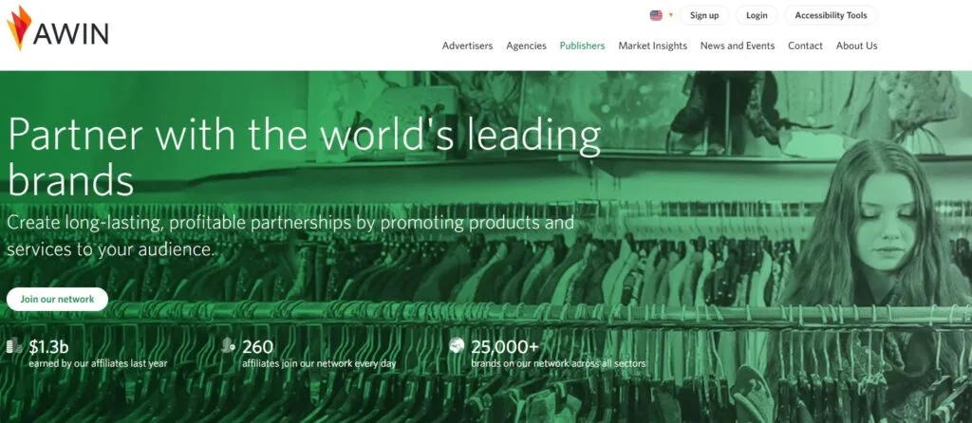Open the Sign up page
The height and width of the screenshot is (423, 972).
[x=704, y=15]
